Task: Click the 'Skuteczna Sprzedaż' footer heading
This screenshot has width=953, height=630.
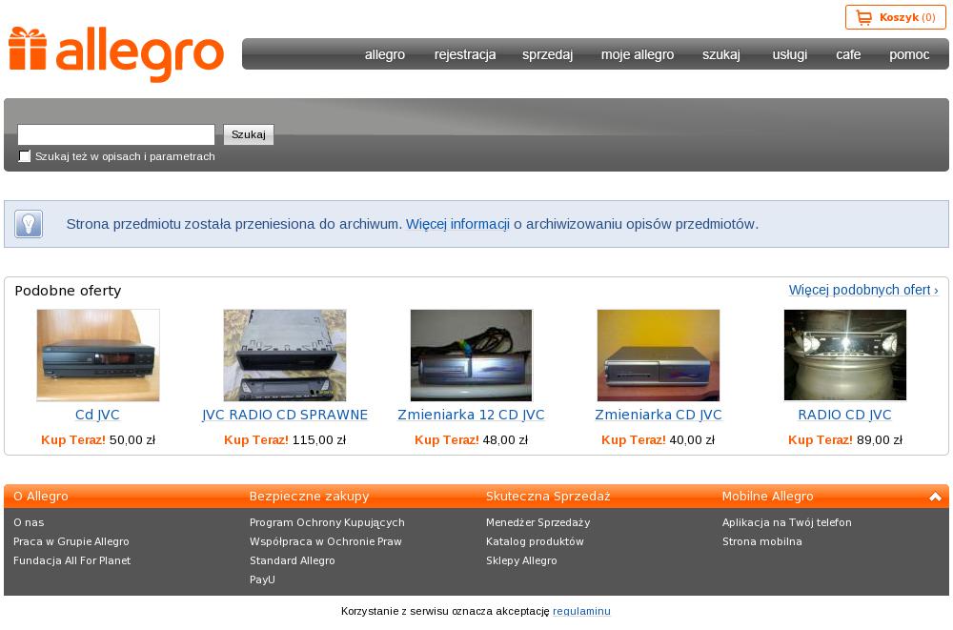Action: 548,497
